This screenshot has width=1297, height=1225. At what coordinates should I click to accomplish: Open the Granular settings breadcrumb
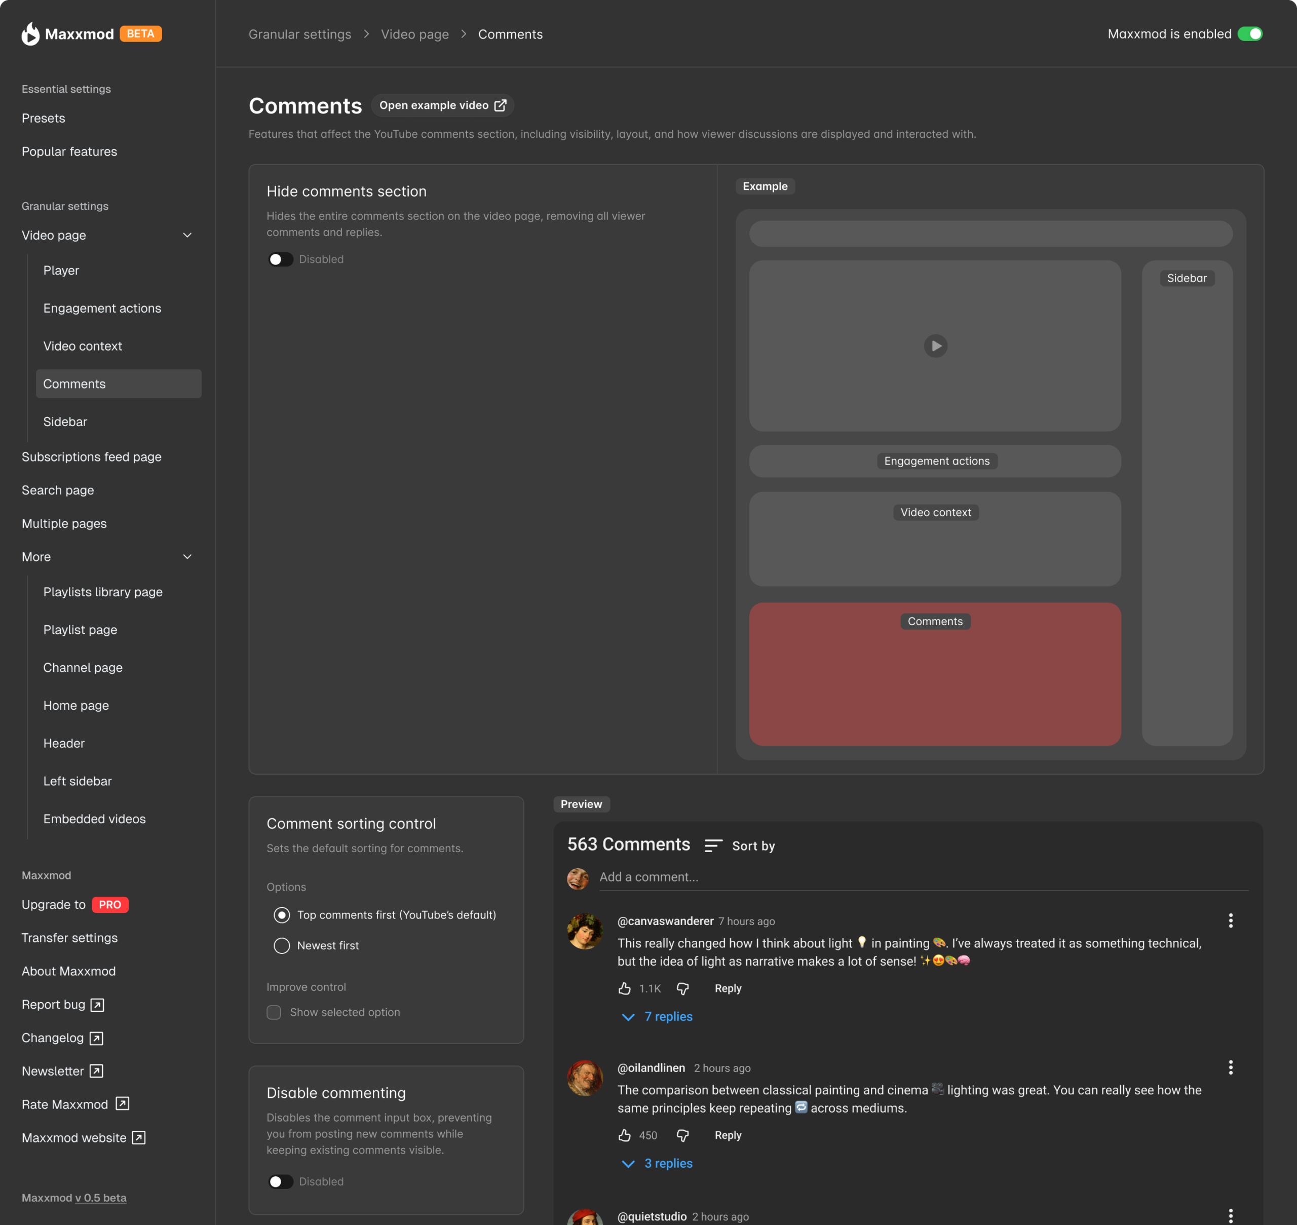click(300, 33)
